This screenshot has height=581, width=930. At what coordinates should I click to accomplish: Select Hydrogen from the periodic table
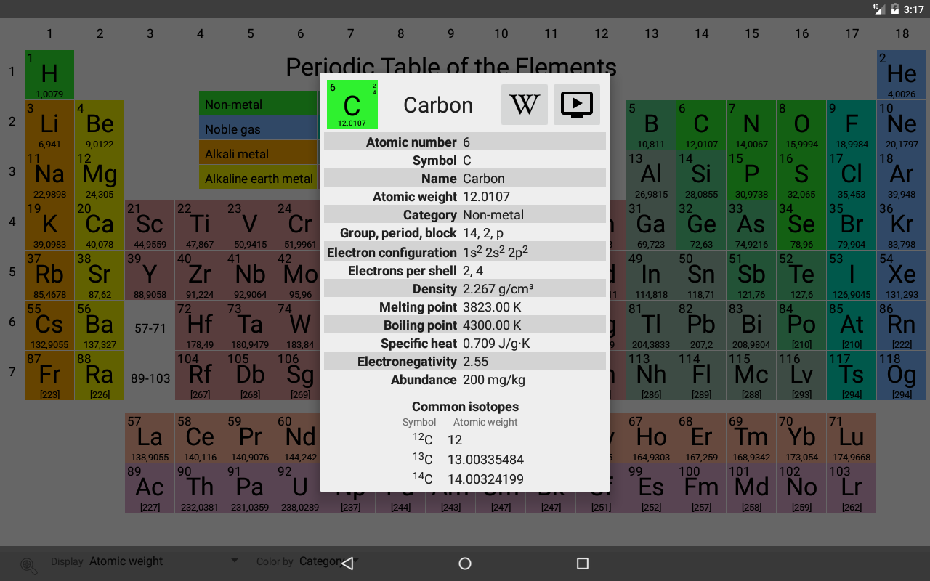click(49, 75)
